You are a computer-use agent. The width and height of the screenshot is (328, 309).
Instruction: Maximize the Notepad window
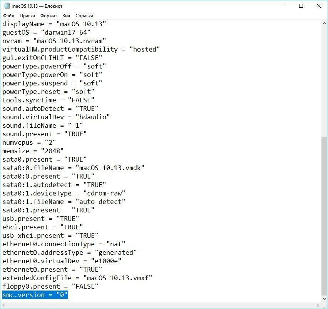click(x=301, y=6)
